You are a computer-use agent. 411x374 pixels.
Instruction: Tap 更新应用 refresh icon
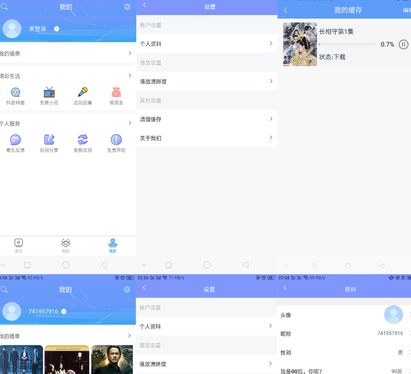coord(83,140)
